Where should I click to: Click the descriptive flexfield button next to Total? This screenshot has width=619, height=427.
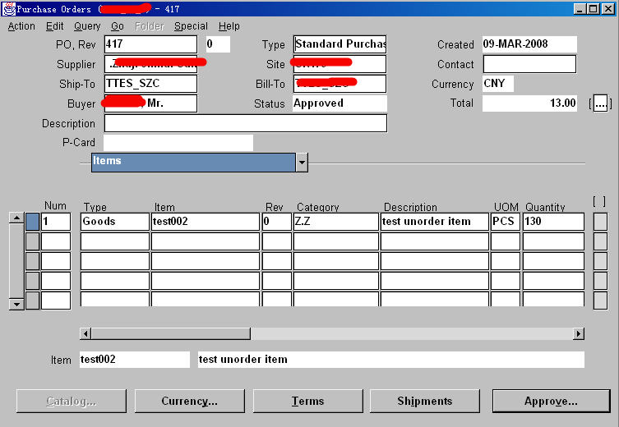tap(600, 103)
